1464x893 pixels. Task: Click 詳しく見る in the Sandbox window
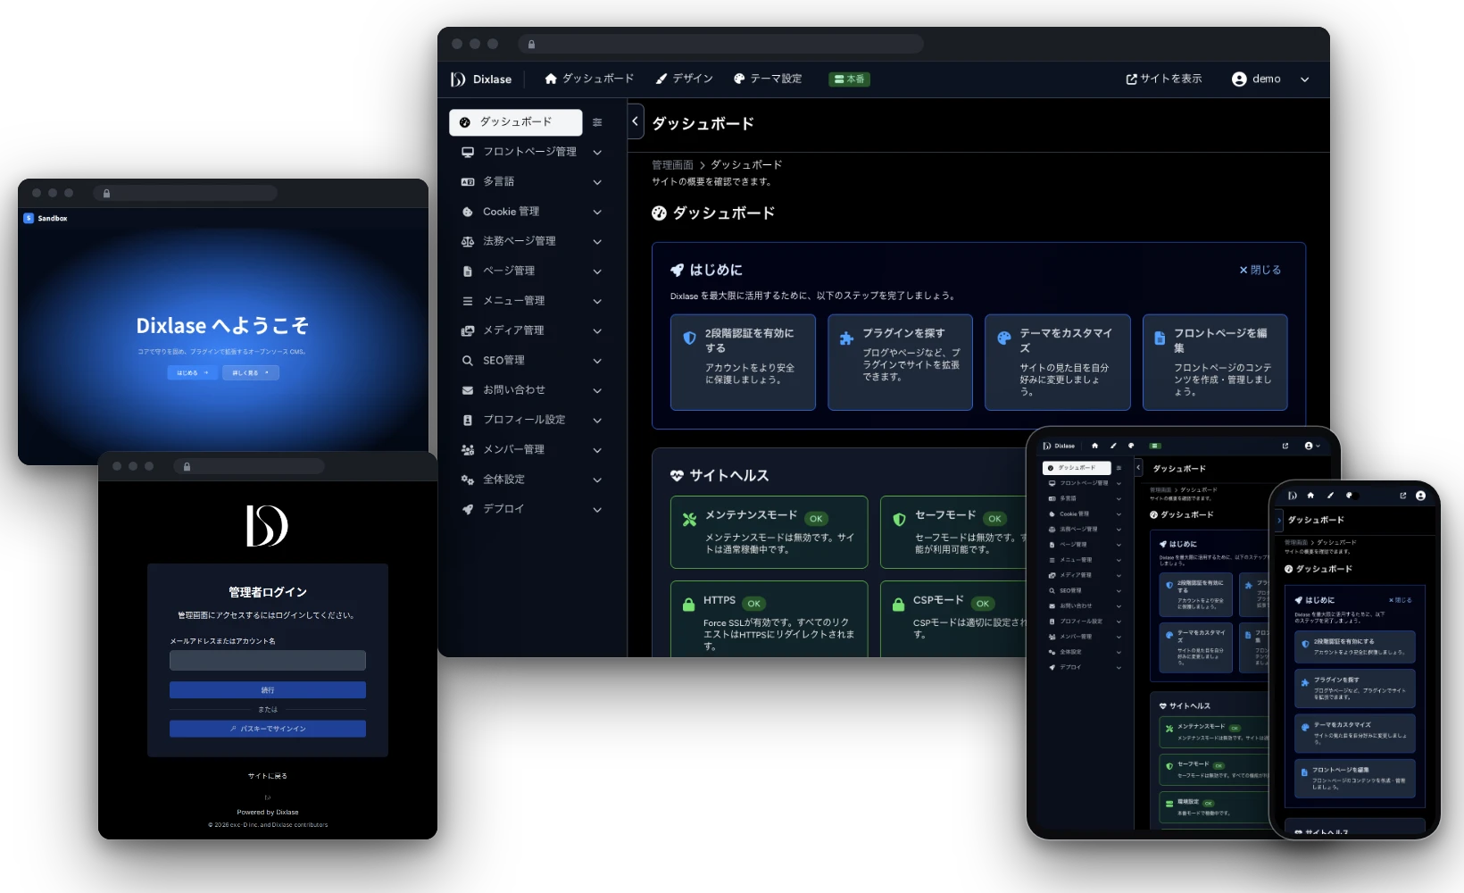[x=249, y=372]
